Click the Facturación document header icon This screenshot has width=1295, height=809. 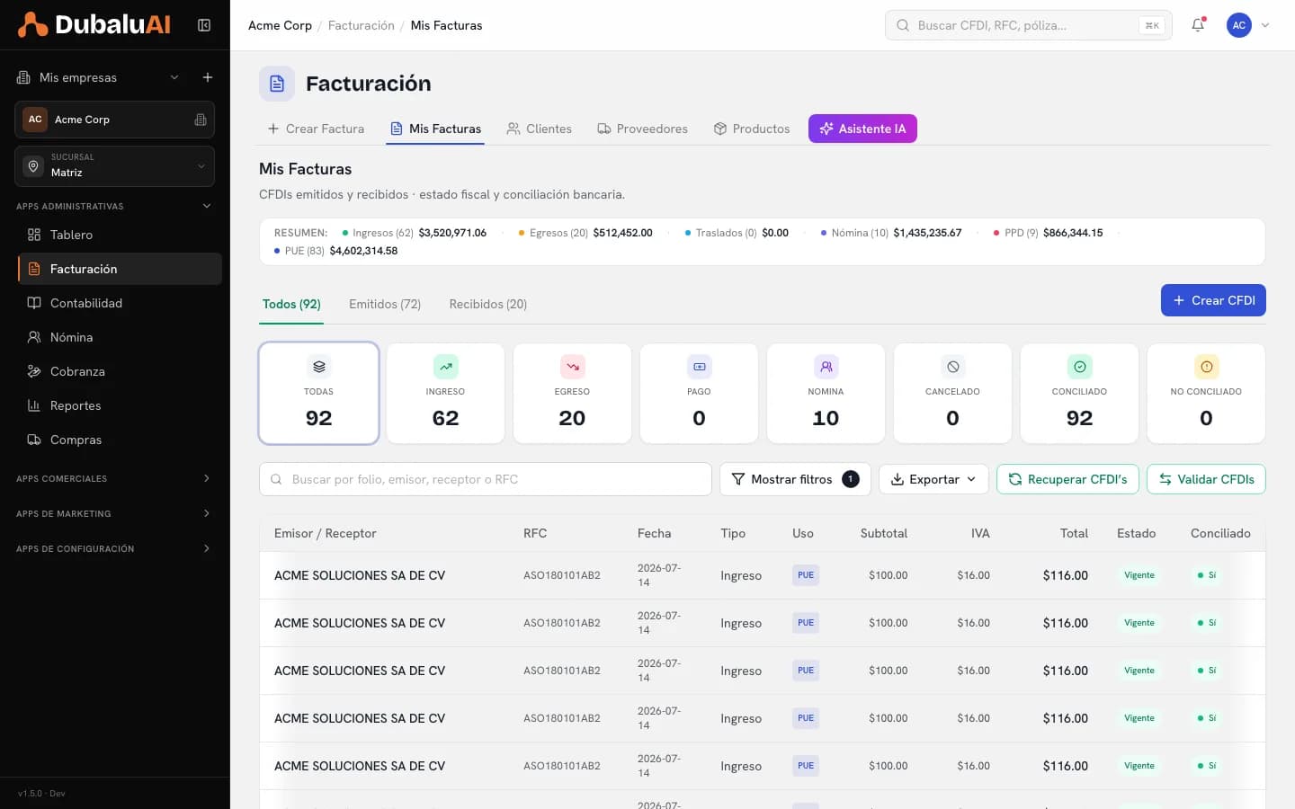point(277,84)
